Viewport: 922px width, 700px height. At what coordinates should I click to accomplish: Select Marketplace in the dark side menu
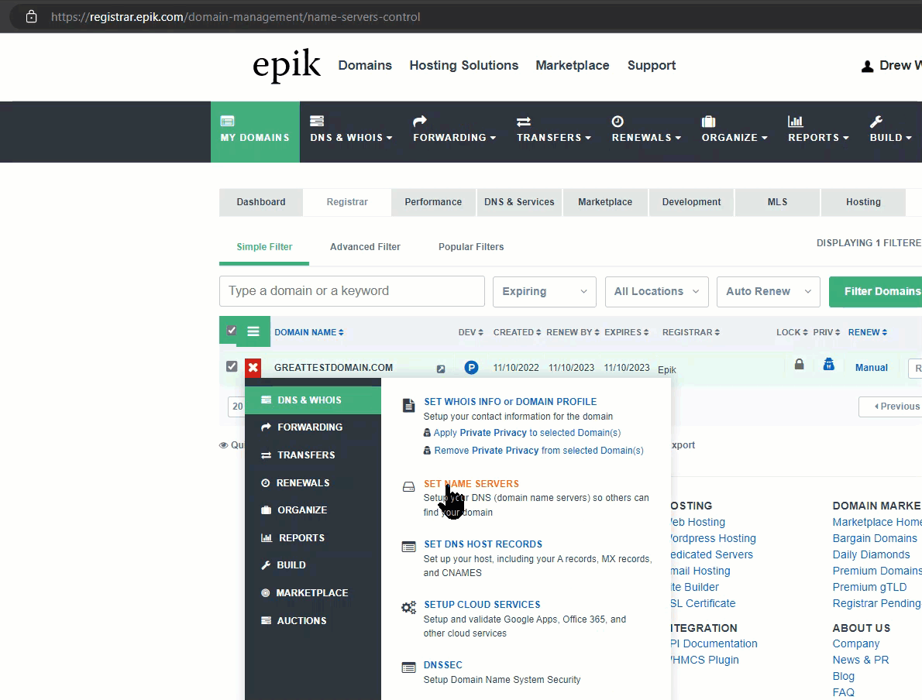pyautogui.click(x=313, y=593)
